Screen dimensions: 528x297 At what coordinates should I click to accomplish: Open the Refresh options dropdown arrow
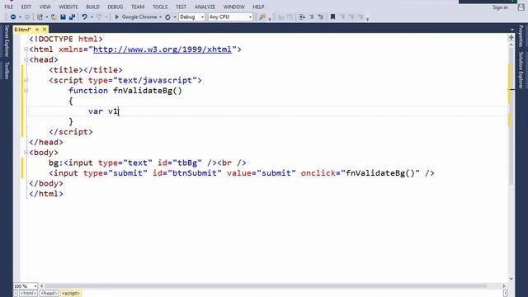pyautogui.click(x=174, y=16)
